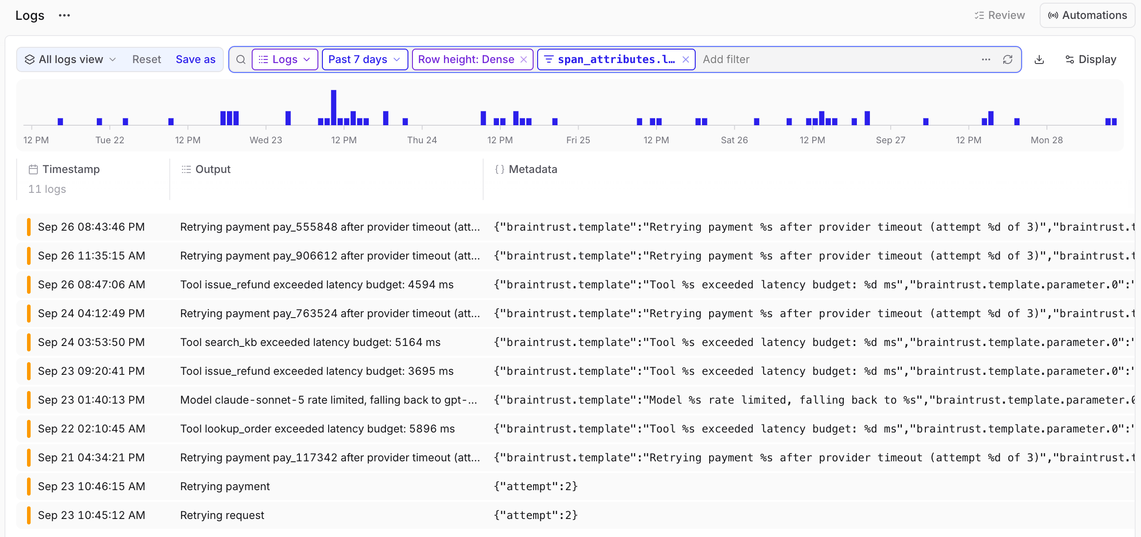Select 'Retrying payment pay_906612' output cell
This screenshot has width=1141, height=537.
(330, 256)
